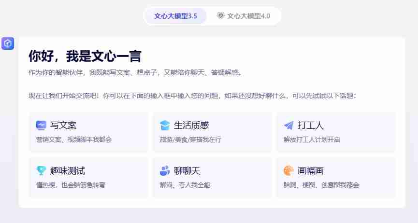Open the 聊聊天 topic title
The width and height of the screenshot is (418, 223).
pos(187,171)
